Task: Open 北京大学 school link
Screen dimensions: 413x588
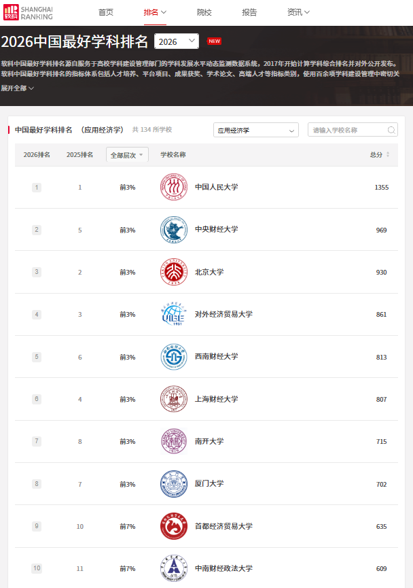Action: (209, 272)
